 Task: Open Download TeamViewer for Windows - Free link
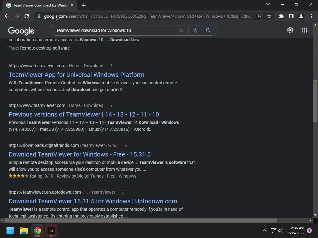(x=80, y=154)
